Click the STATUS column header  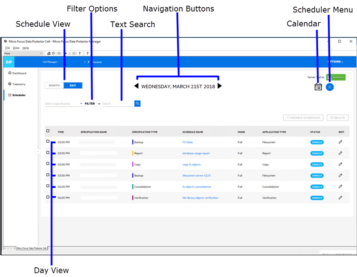(315, 132)
